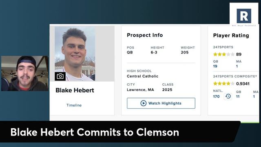Click the Watch Highlights button
Image resolution: width=261 pixels, height=147 pixels.
pyautogui.click(x=161, y=103)
